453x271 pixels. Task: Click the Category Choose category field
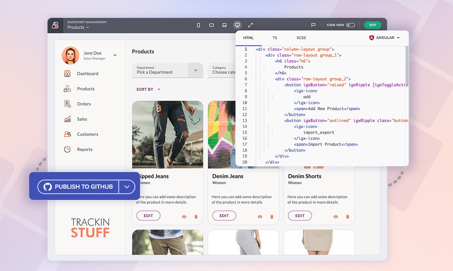coord(222,70)
